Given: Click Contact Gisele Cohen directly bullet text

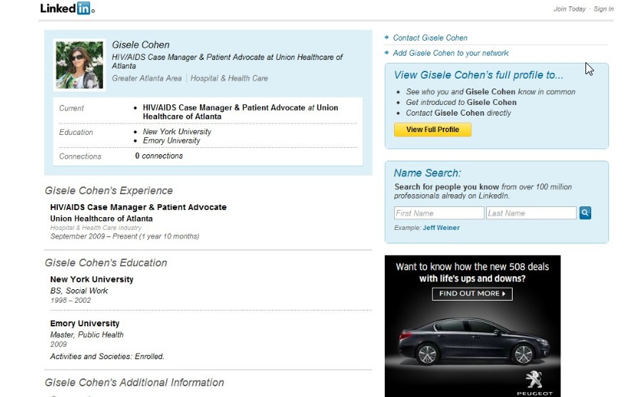Looking at the screenshot, I should (x=458, y=113).
